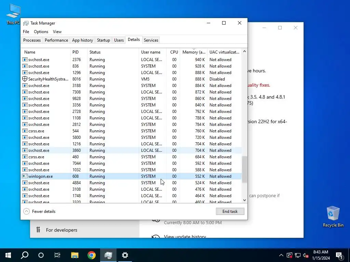Click For developers icon in Settings window

(38, 230)
